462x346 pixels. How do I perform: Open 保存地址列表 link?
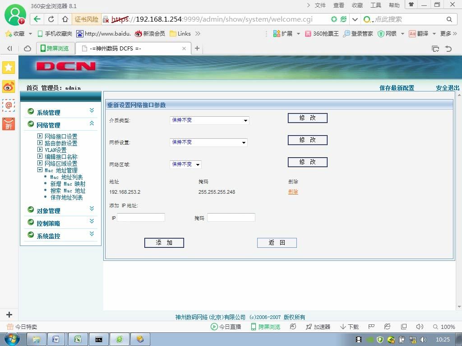point(67,197)
